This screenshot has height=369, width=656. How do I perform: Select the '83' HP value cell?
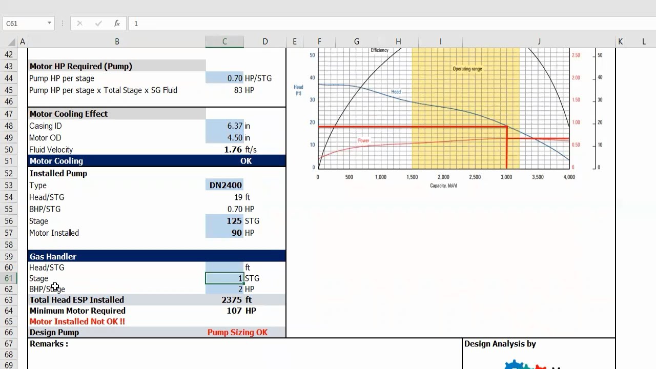point(224,90)
